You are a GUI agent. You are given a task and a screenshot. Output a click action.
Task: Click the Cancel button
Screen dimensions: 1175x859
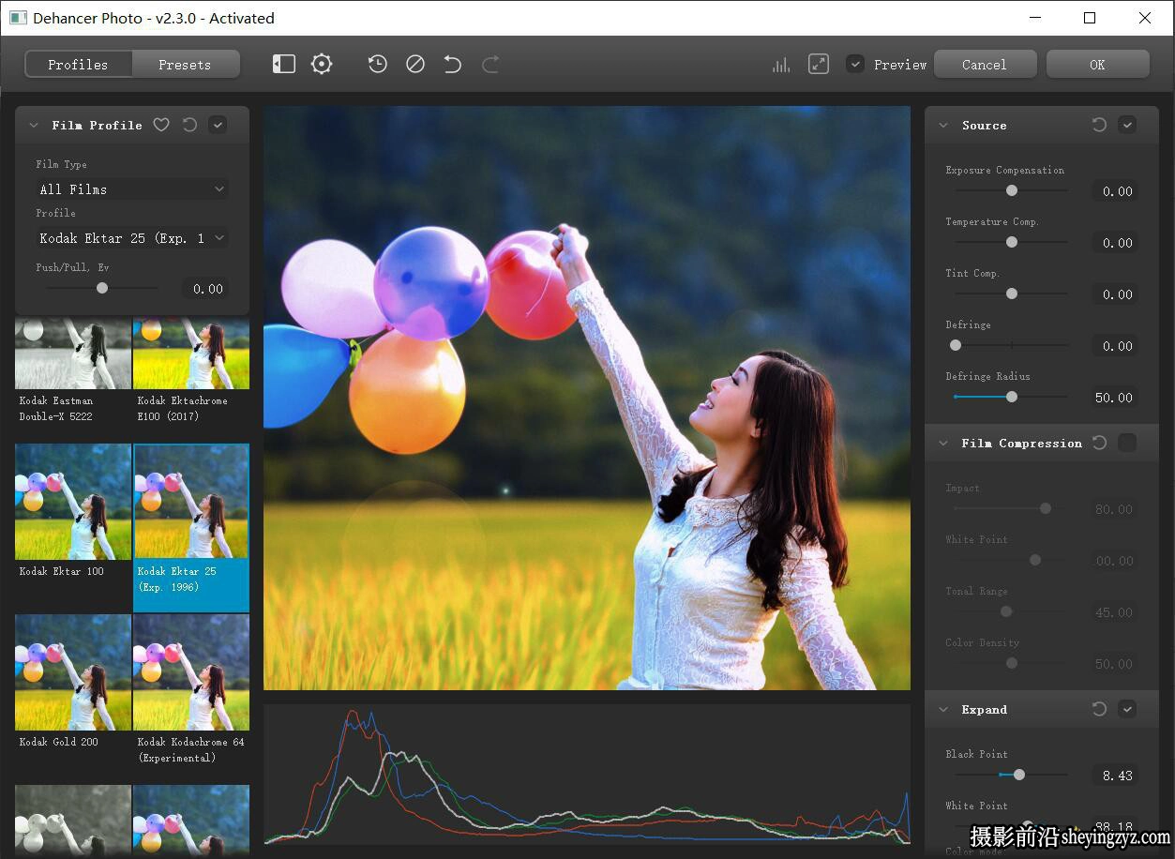(985, 64)
